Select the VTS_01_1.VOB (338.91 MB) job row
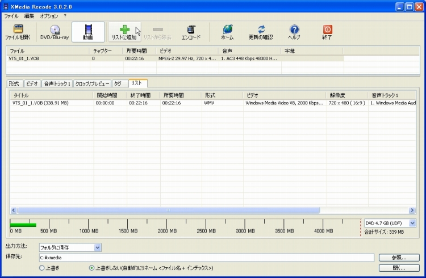This screenshot has height=278, width=426. (213, 103)
